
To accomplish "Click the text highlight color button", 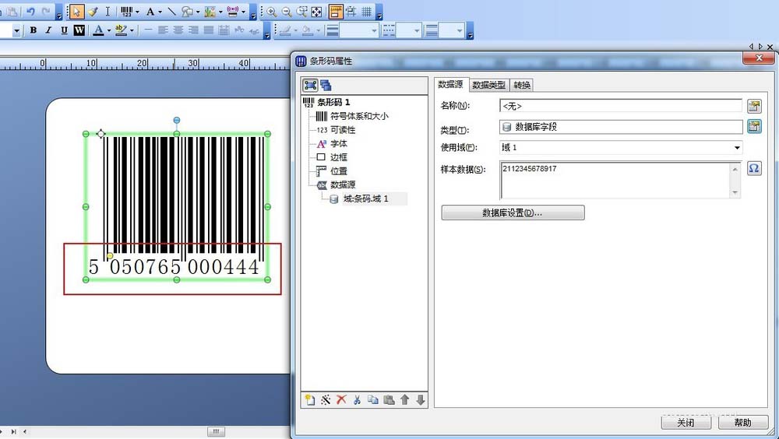I will pyautogui.click(x=121, y=30).
